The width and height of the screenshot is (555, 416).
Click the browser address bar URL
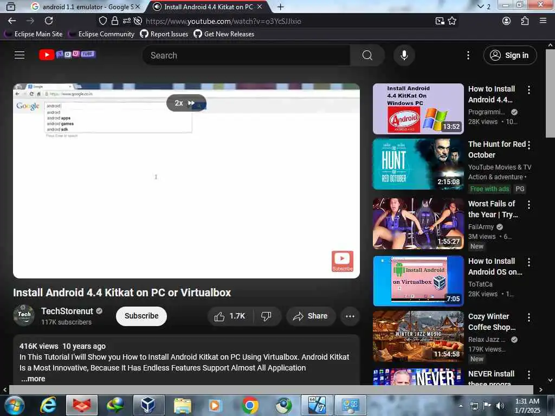223,21
